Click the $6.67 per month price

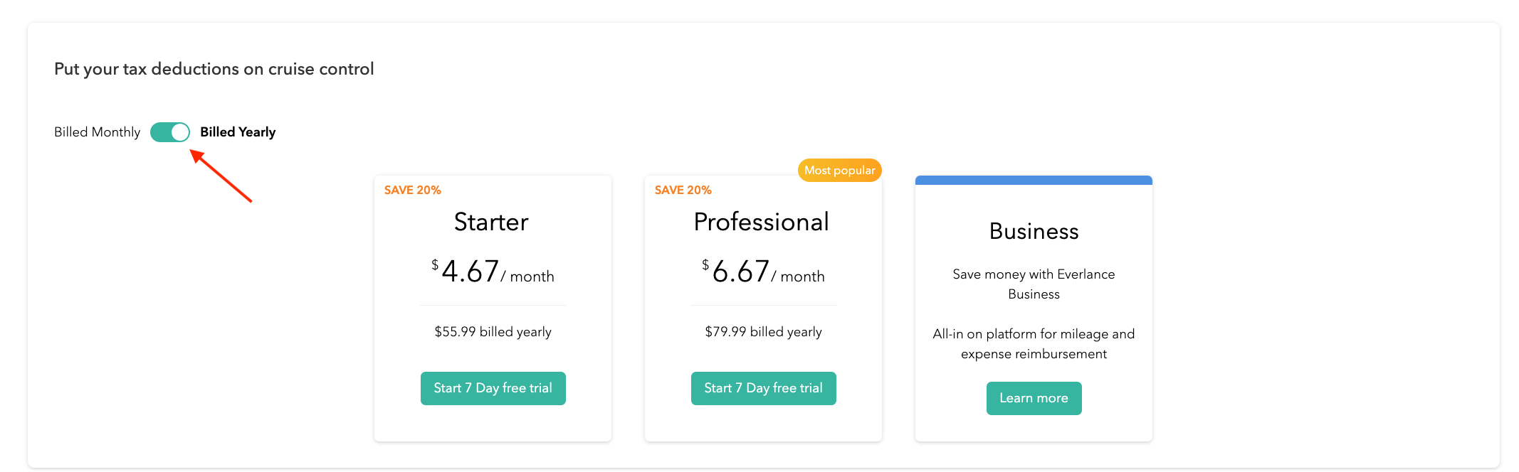[763, 272]
